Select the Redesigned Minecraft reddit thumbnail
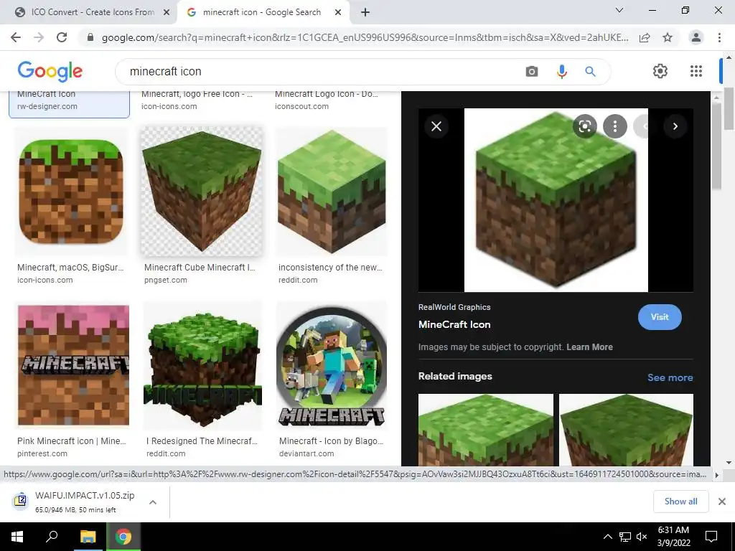The image size is (735, 551). [x=202, y=365]
